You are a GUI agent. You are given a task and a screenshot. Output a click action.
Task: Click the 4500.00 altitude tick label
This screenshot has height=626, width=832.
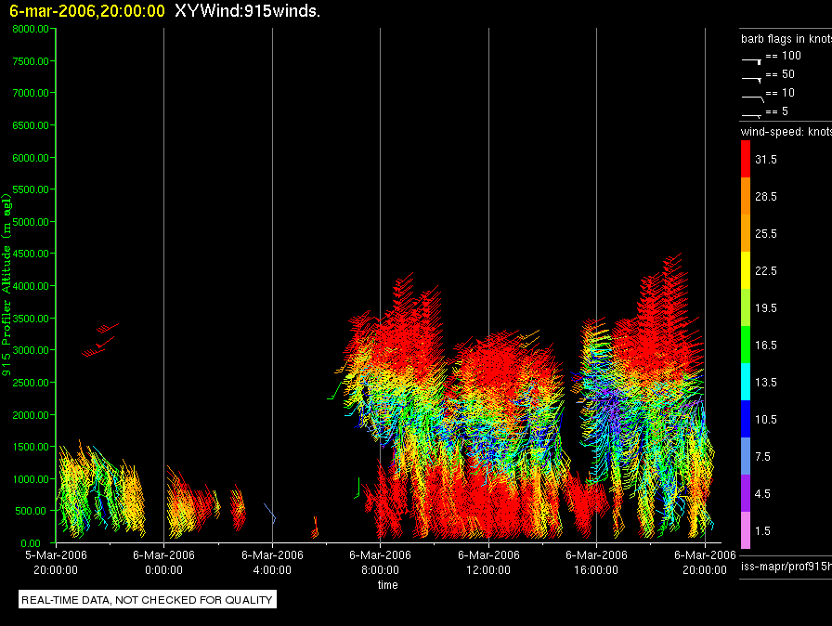(x=31, y=254)
